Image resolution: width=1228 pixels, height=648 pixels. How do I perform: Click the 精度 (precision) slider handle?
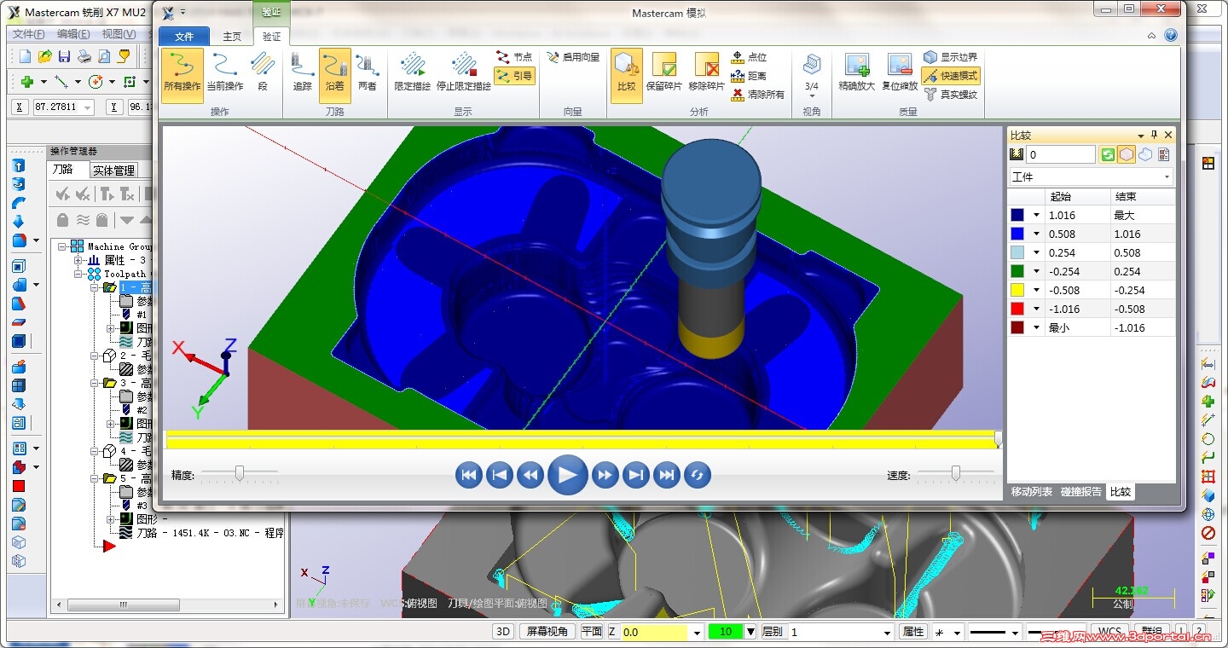pos(240,472)
